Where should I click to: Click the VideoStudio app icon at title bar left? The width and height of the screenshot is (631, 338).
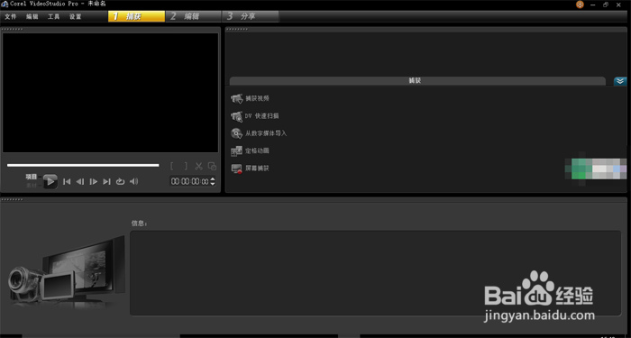(4, 4)
